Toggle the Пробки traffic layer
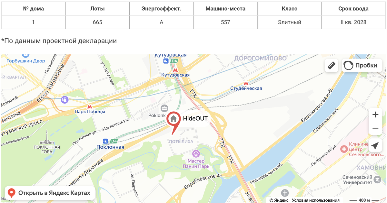Viewport: 387px width, 203px height. (x=362, y=66)
